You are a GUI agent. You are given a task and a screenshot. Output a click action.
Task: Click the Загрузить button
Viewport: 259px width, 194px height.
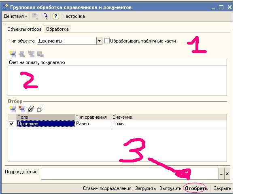click(145, 188)
